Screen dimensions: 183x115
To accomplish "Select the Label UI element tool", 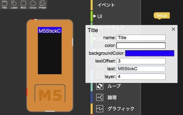I will tap(14, 5).
